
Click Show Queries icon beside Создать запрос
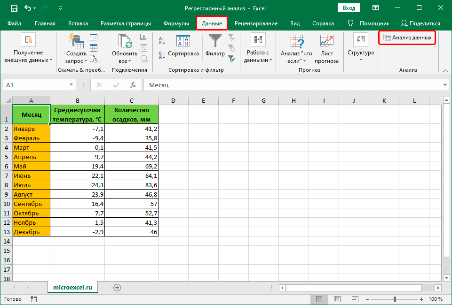94,37
